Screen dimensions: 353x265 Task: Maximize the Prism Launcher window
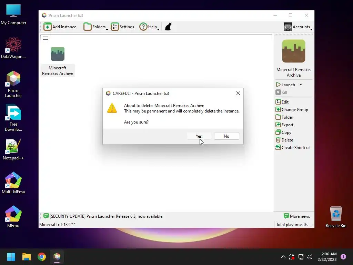tap(291, 15)
